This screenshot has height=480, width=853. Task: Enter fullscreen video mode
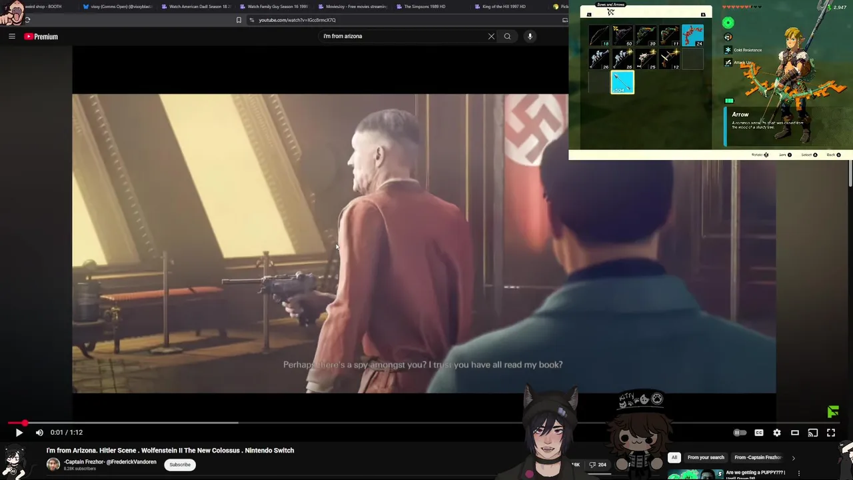(831, 433)
